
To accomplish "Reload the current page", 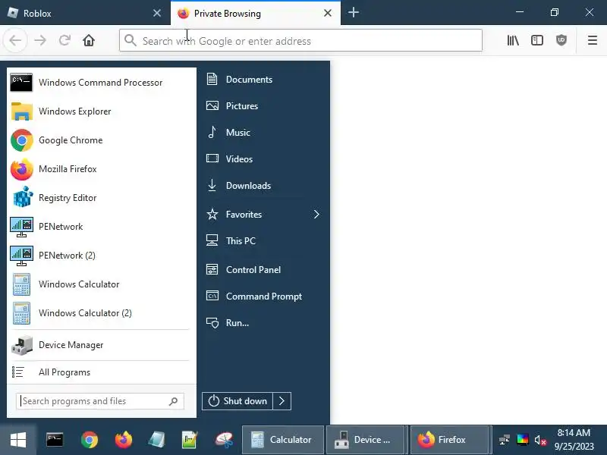I will (x=64, y=40).
